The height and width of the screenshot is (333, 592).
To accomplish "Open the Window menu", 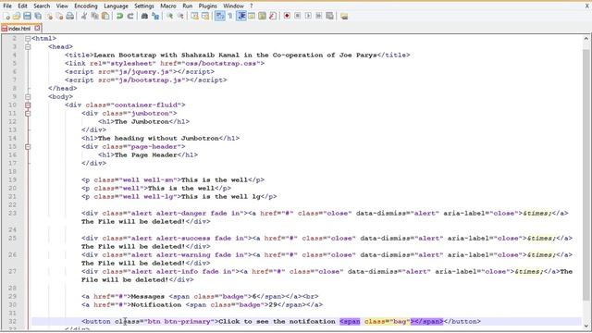I will click(x=233, y=6).
